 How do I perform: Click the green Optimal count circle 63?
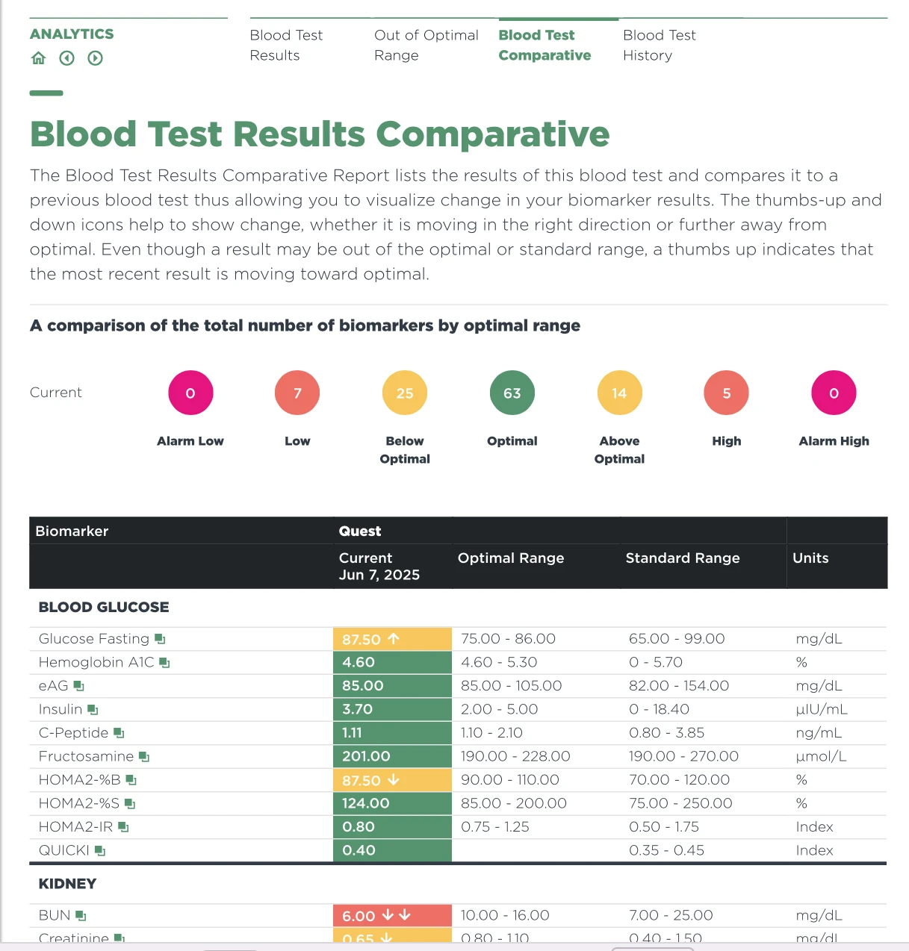[512, 393]
